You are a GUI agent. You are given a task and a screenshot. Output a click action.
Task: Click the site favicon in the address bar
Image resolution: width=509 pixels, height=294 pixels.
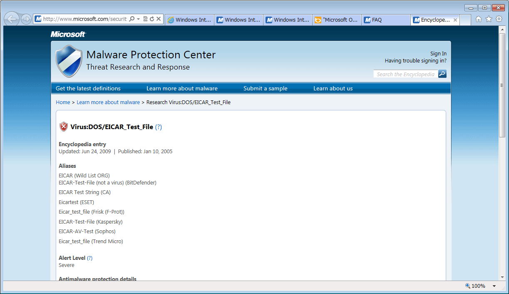point(38,19)
